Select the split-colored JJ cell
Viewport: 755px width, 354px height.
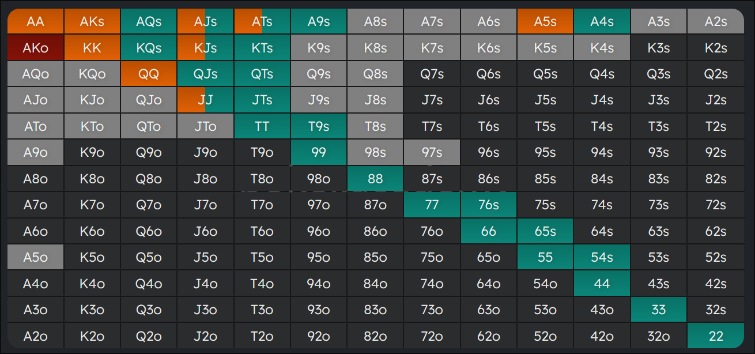(205, 100)
